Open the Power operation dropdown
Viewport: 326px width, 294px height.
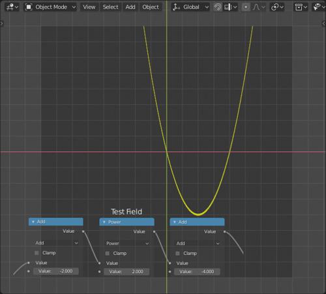[127, 243]
